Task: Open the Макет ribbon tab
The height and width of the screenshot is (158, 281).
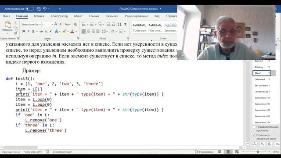Action: point(78,16)
